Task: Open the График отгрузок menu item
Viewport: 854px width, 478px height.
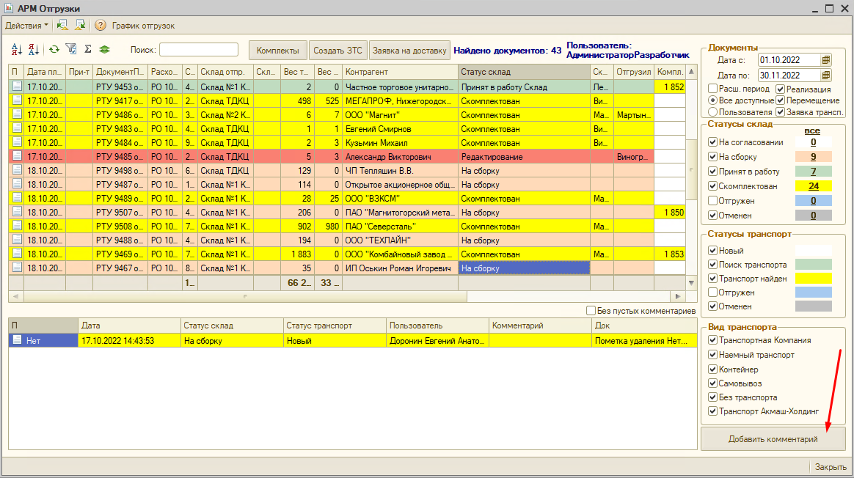Action: coord(143,26)
